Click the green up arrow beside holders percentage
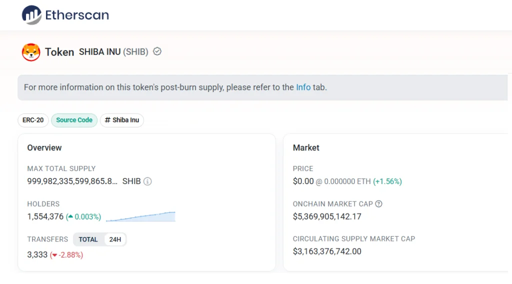The height and width of the screenshot is (284, 512). (x=70, y=217)
